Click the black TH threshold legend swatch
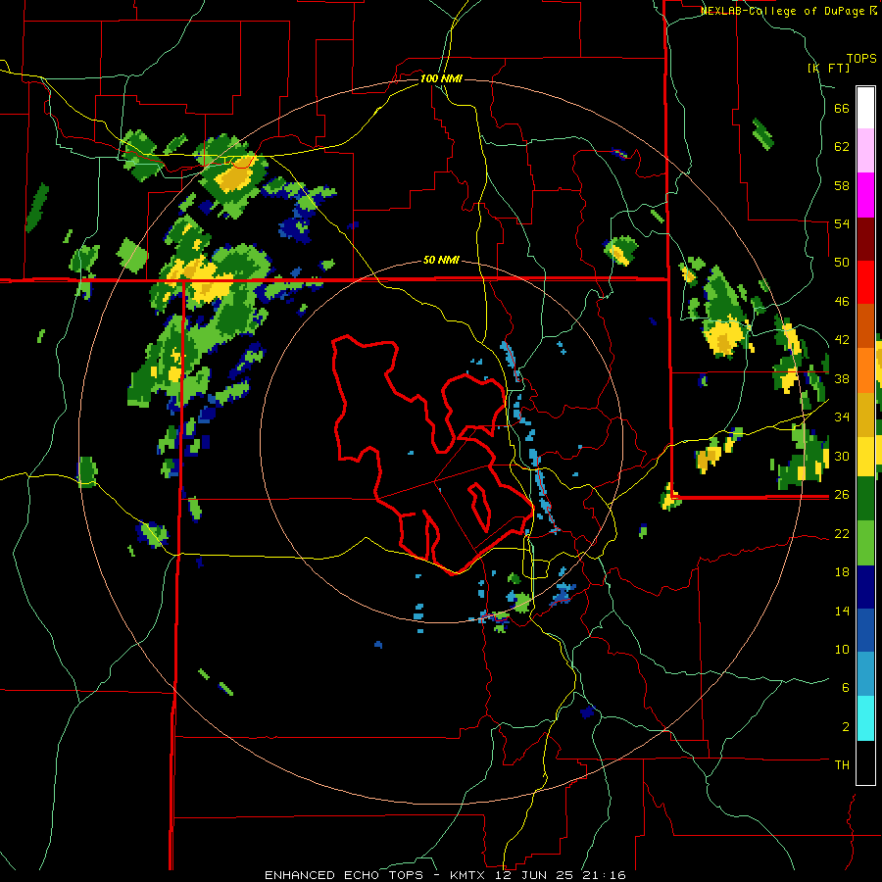882x882 pixels. pyautogui.click(x=865, y=762)
